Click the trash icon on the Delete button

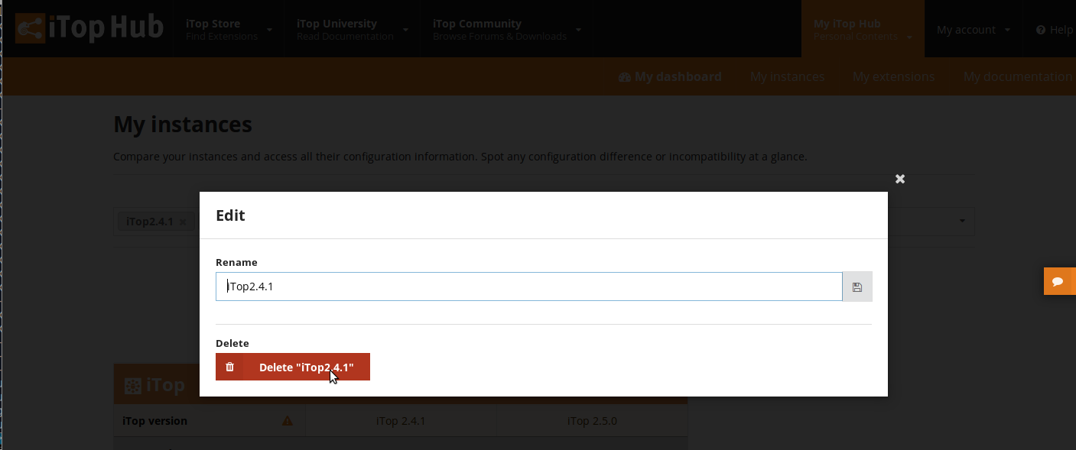pos(229,367)
